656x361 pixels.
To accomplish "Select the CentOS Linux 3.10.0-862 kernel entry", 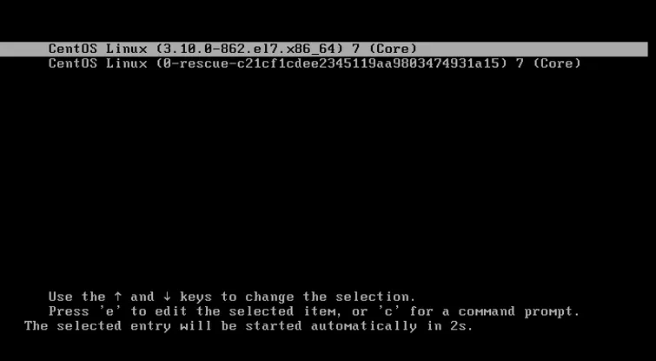I will click(324, 49).
